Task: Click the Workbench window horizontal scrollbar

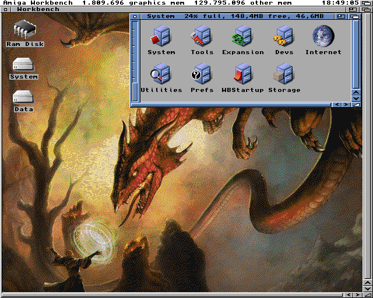Action: (x=172, y=295)
